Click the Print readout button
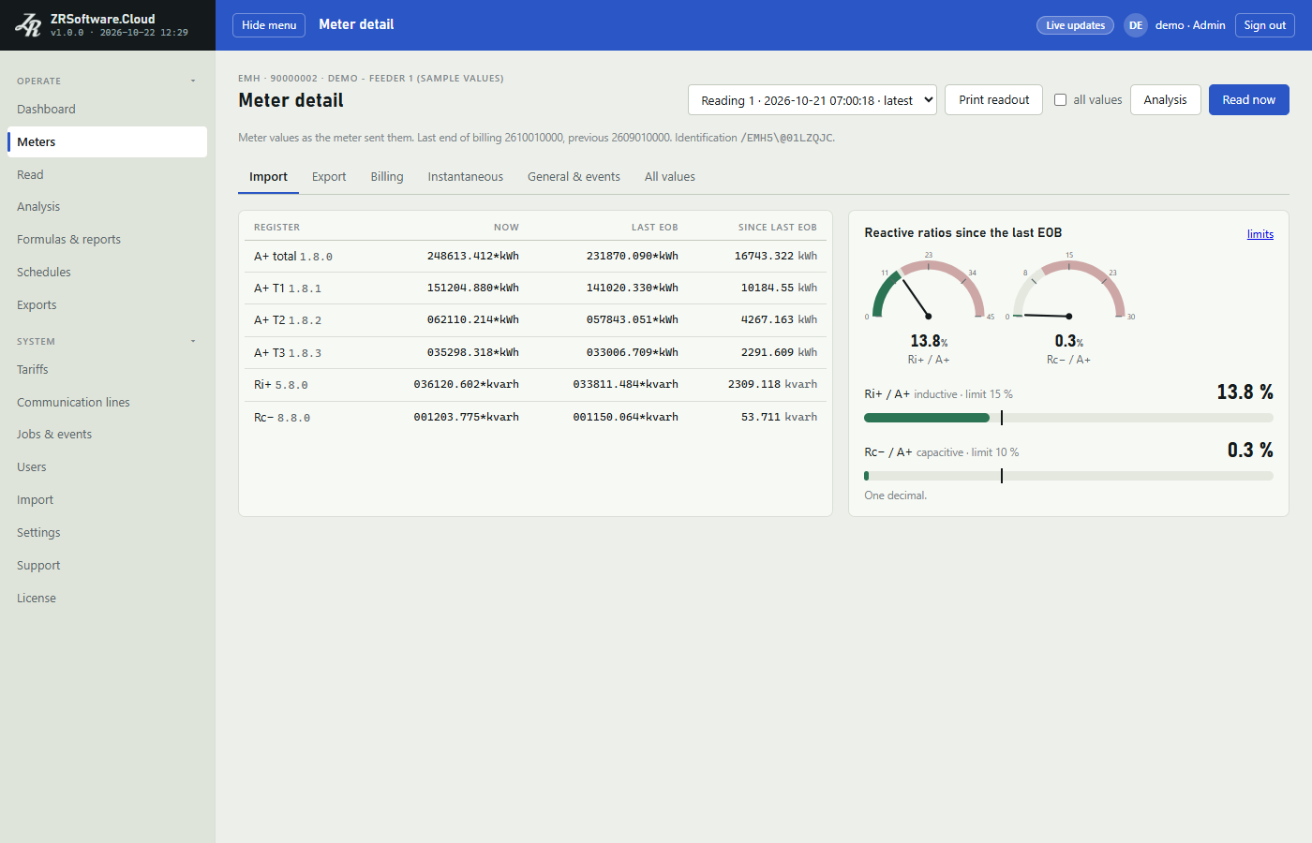The height and width of the screenshot is (843, 1312). [x=994, y=100]
